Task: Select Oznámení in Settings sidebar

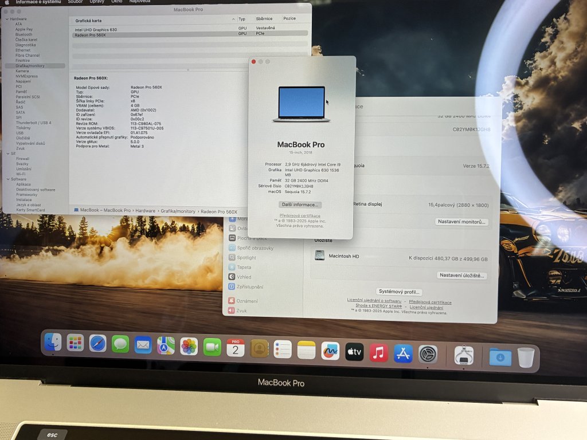Action: (242, 300)
